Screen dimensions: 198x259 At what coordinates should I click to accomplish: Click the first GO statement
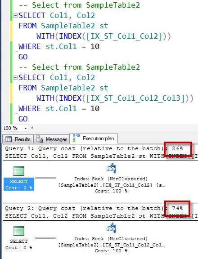[23, 57]
